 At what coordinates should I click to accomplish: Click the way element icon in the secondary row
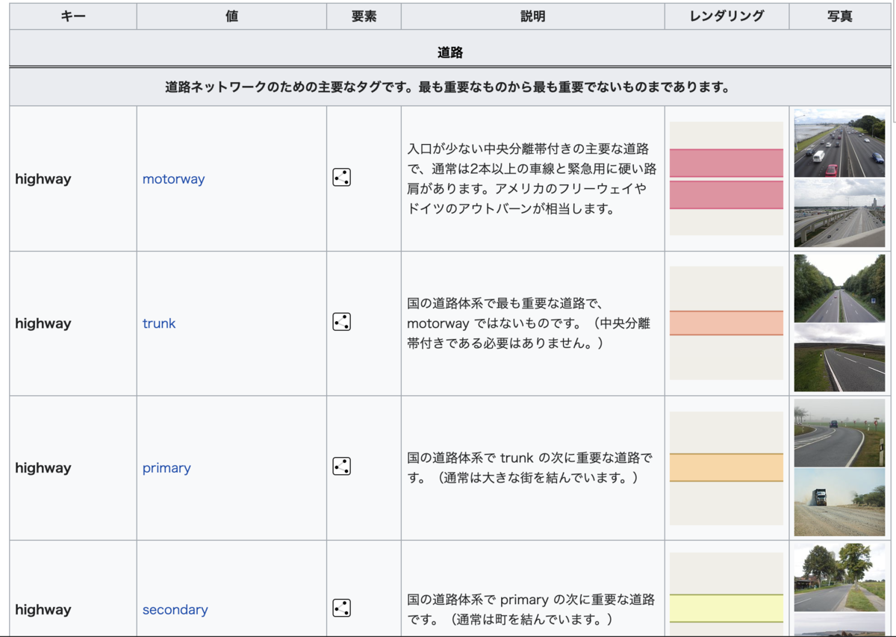pyautogui.click(x=341, y=608)
